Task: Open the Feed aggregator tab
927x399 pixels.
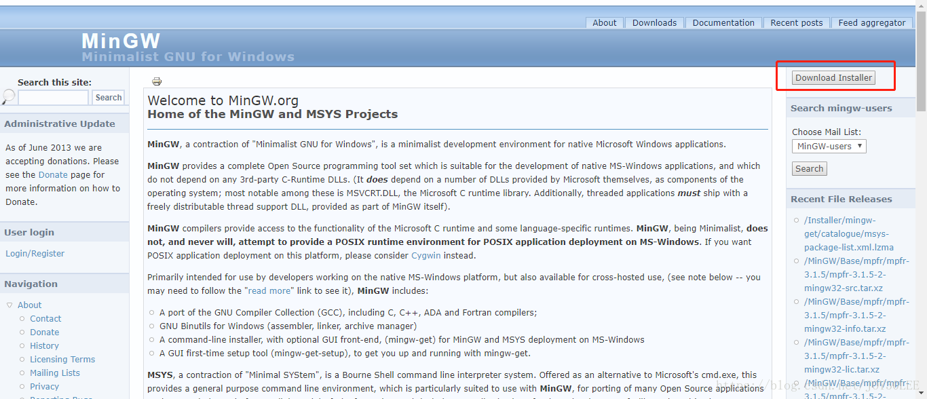Action: [x=872, y=22]
